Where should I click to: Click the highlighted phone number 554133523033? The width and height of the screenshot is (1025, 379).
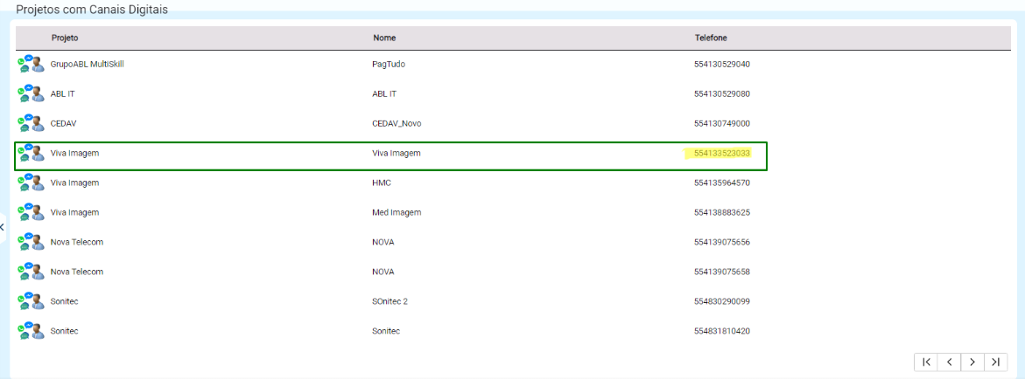point(721,154)
